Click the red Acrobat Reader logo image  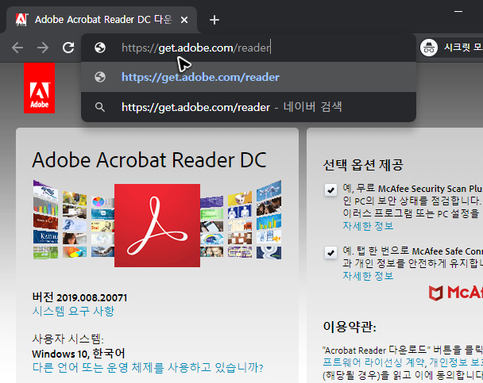tap(157, 225)
